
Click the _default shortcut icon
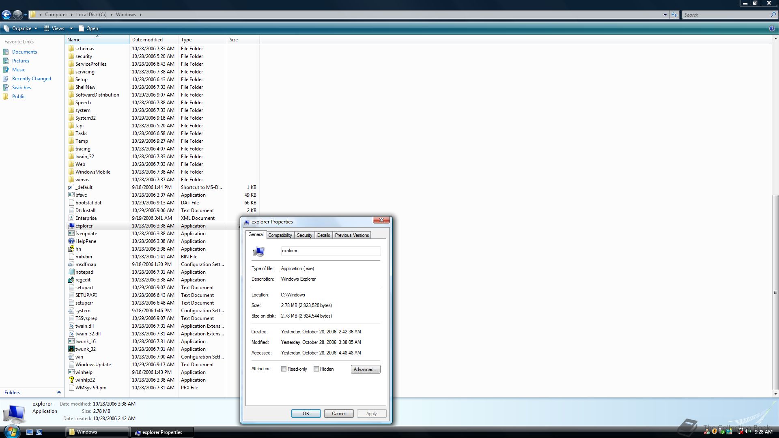click(71, 187)
